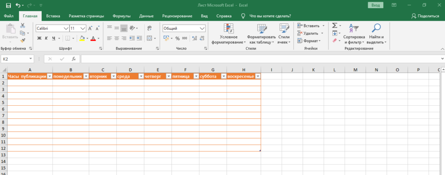Open Сортировка и фильтр
This screenshot has width=445, height=175.
point(354,34)
